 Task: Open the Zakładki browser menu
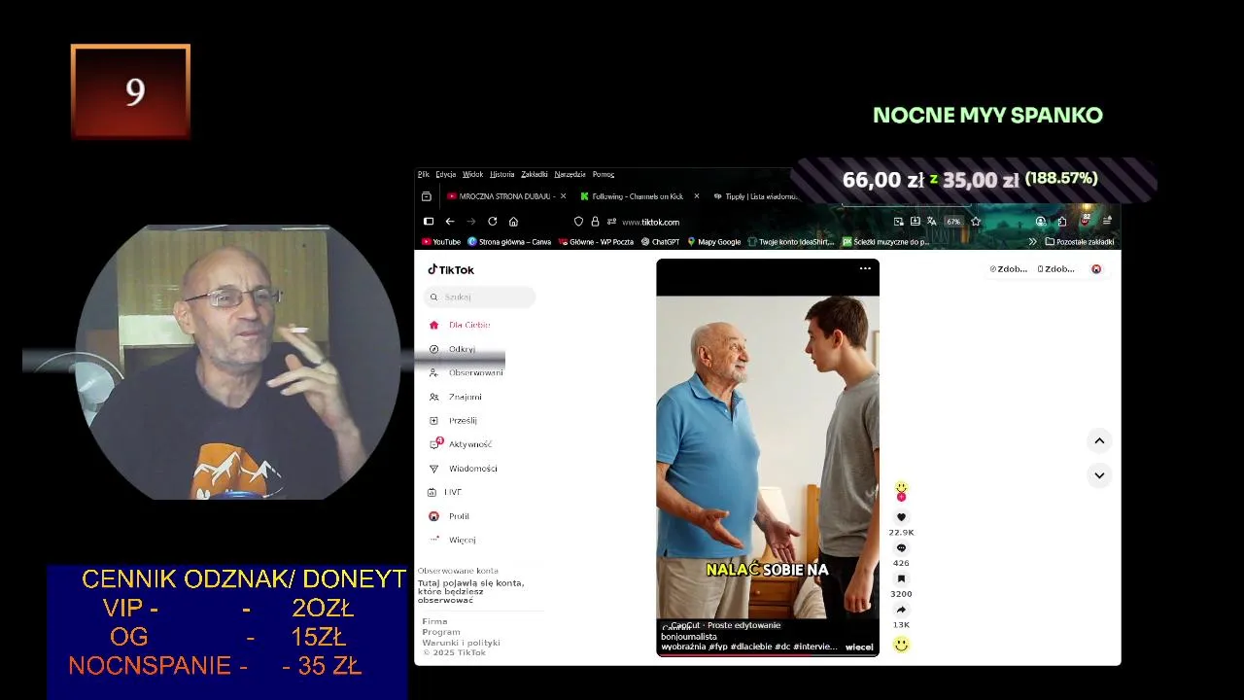535,174
